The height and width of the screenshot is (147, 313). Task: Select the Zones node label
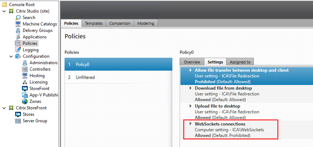coord(35,101)
